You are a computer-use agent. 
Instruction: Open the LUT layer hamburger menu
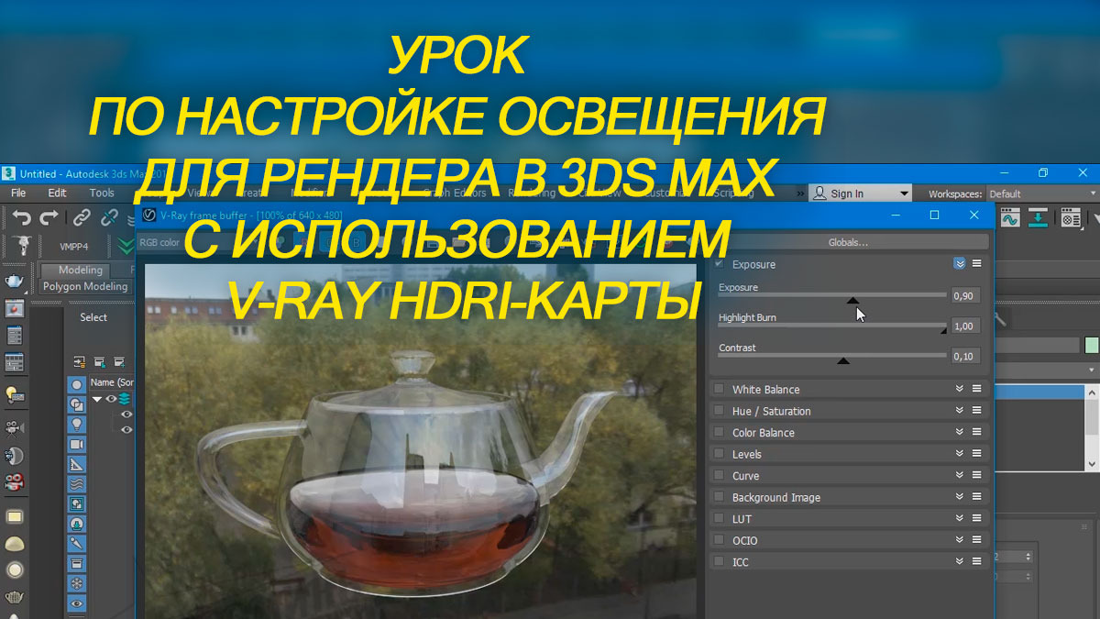pos(977,518)
